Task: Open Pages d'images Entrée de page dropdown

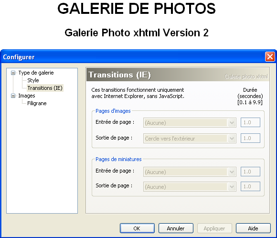Action: click(190, 122)
